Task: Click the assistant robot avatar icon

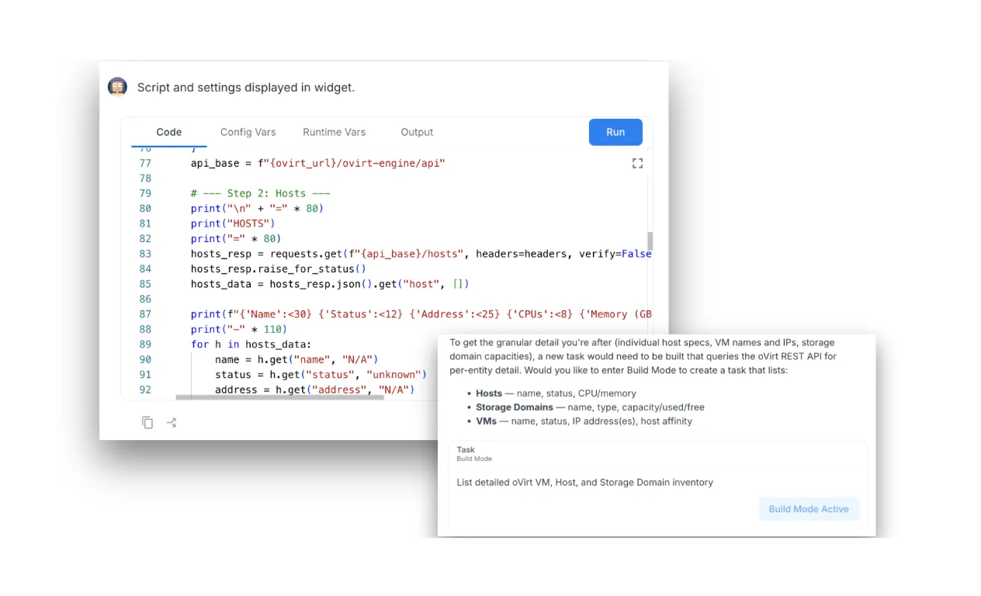Action: [x=117, y=87]
